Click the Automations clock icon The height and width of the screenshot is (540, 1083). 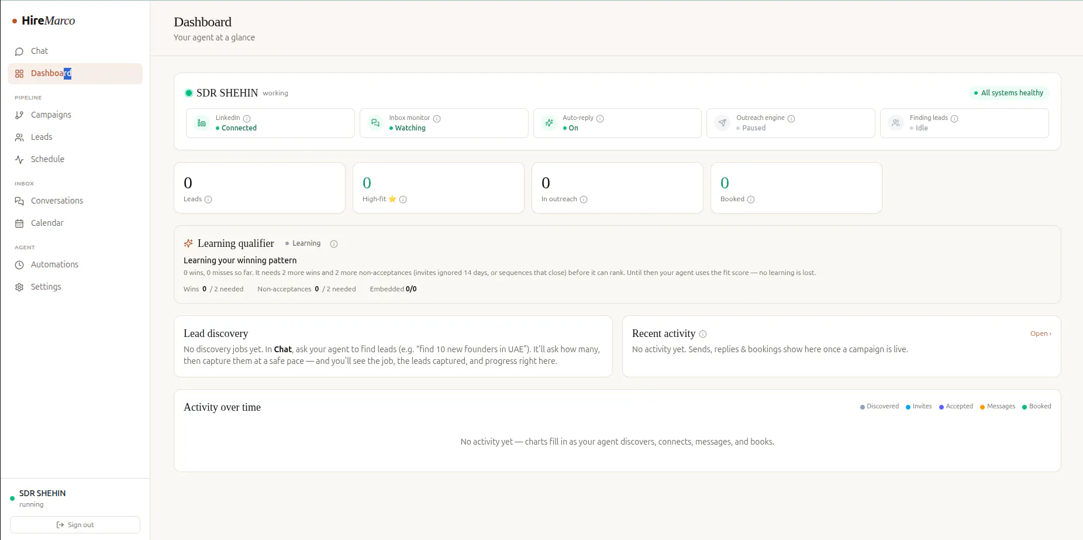(19, 265)
